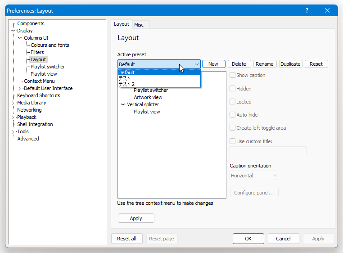Image resolution: width=343 pixels, height=253 pixels.
Task: Select the テスト 2 preset option
Action: 159,84
